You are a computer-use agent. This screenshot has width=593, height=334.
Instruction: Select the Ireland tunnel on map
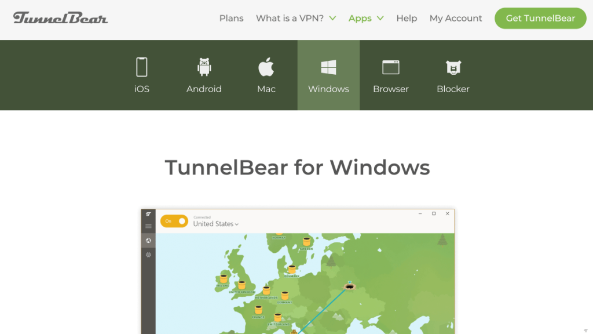[x=224, y=279]
